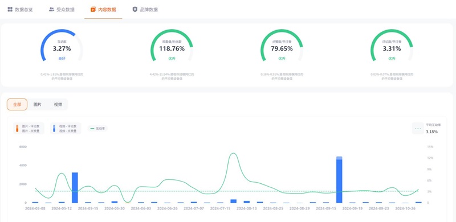Image resolution: width=456 pixels, height=222 pixels.
Task: Click the 4.42%-11.64% benchmark note
Action: (172, 76)
